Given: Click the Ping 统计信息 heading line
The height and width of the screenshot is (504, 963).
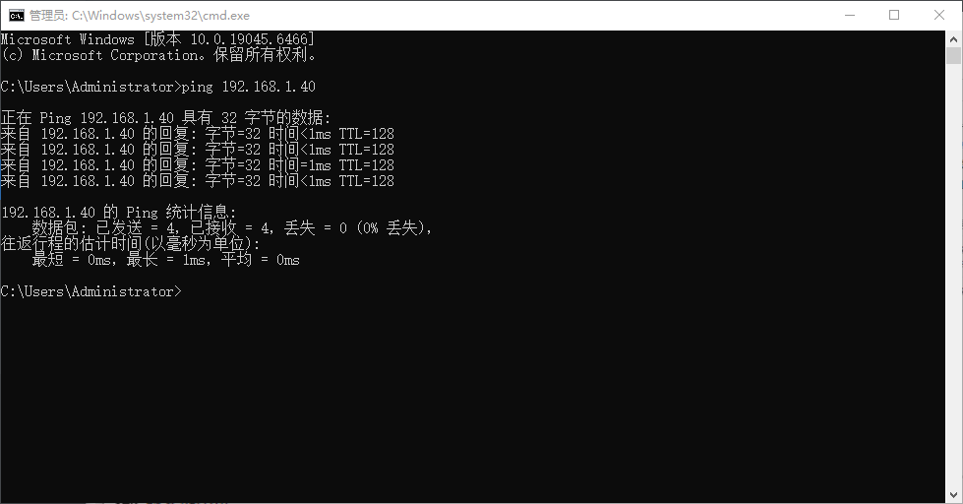Looking at the screenshot, I should click(x=119, y=212).
